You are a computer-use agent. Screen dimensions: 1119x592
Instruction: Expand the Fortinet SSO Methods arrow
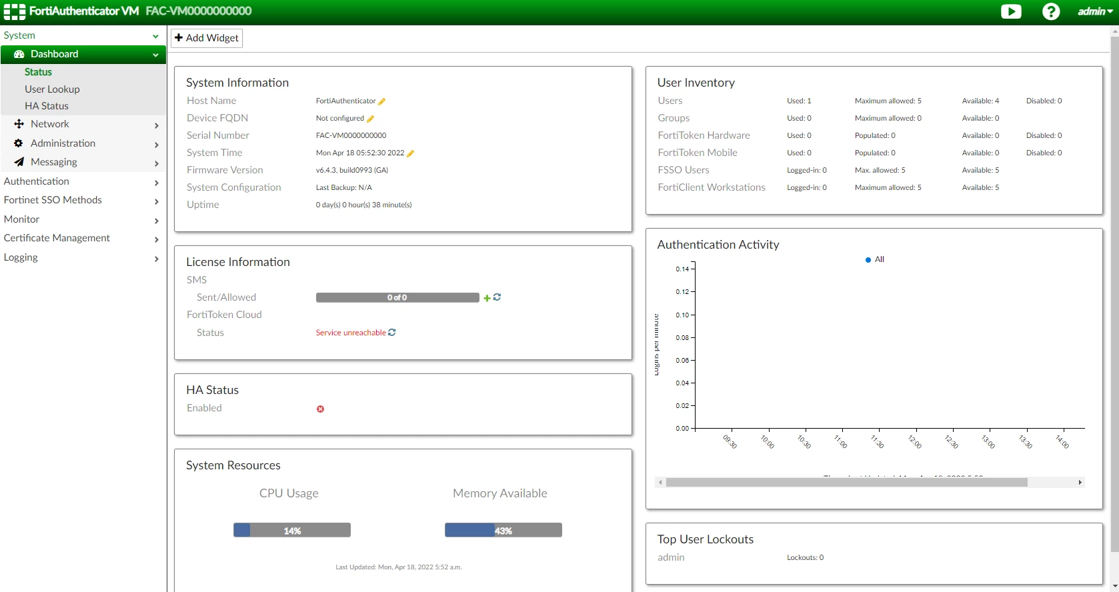point(157,201)
